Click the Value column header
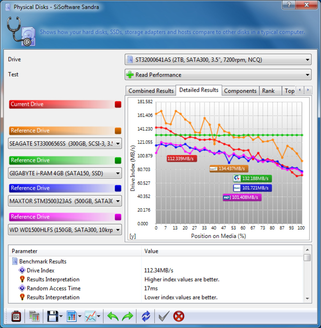The width and height of the screenshot is (321, 328). click(222, 251)
